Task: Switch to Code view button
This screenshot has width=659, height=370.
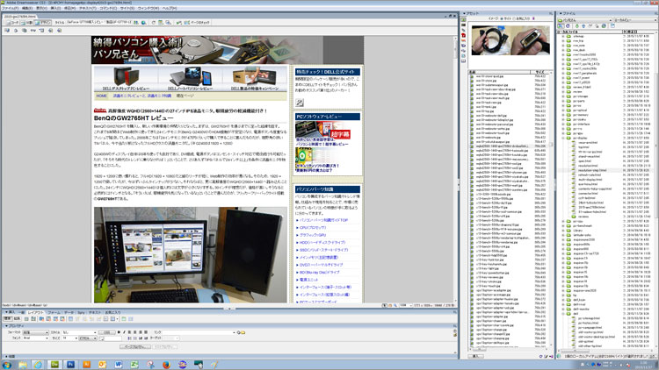Action: pyautogui.click(x=12, y=23)
